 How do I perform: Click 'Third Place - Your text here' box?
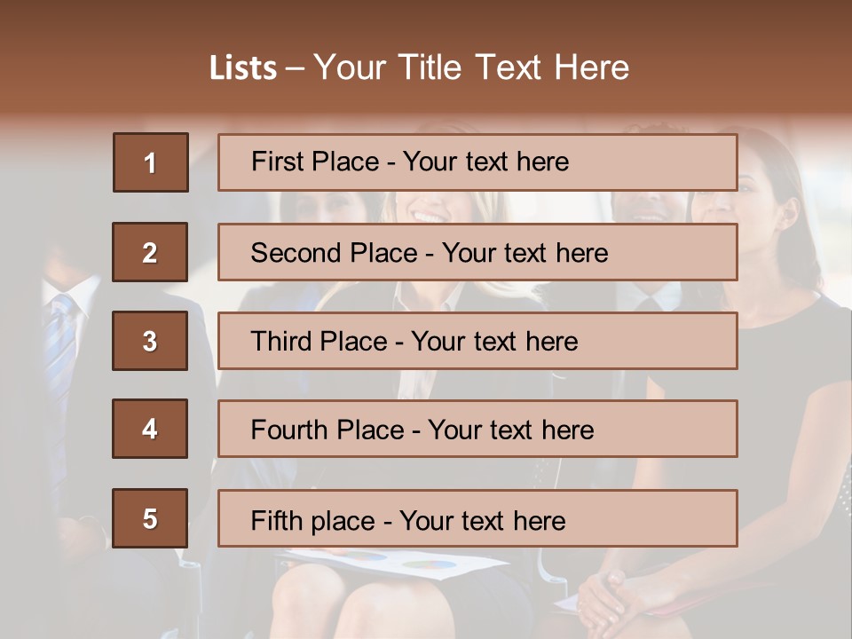coord(477,341)
